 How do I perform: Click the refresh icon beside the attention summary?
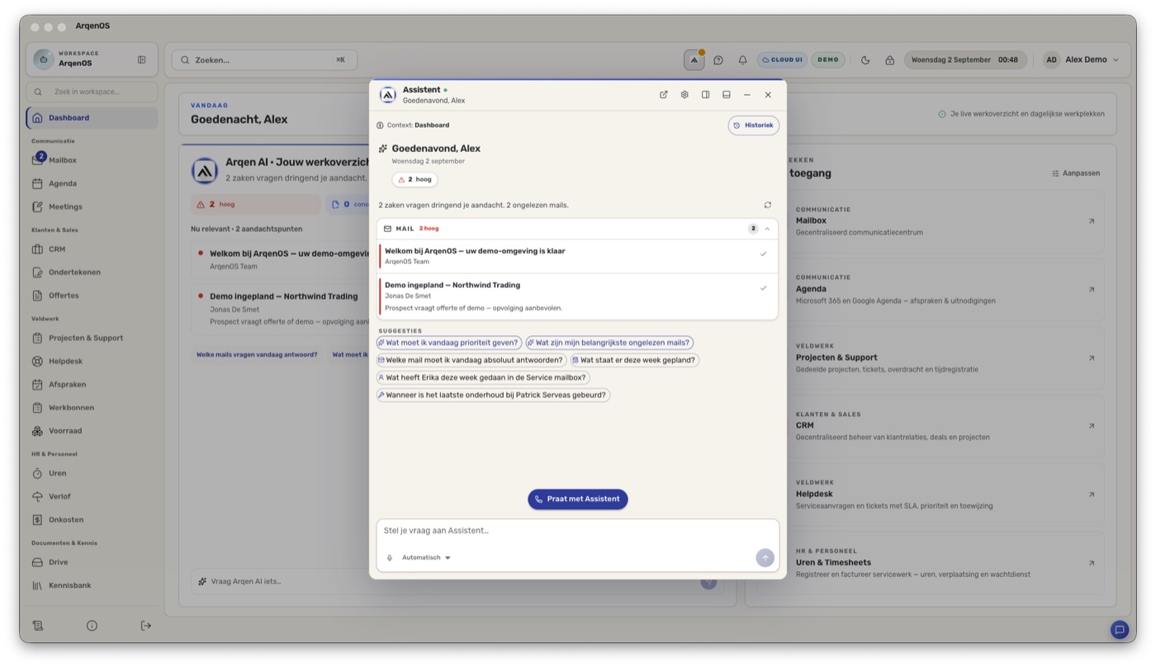tap(768, 205)
